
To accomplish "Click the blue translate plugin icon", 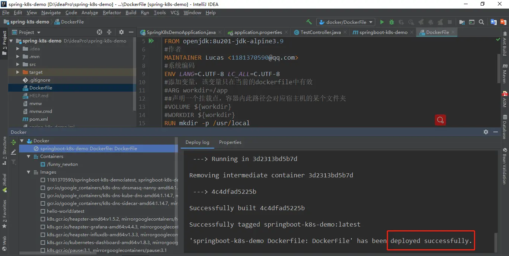I will coord(494,22).
